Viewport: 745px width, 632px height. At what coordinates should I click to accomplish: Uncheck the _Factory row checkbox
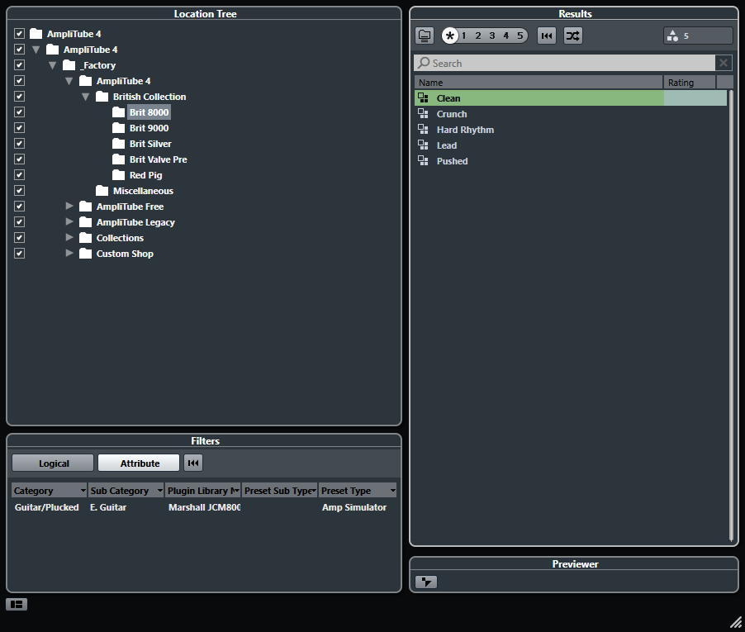[x=20, y=65]
